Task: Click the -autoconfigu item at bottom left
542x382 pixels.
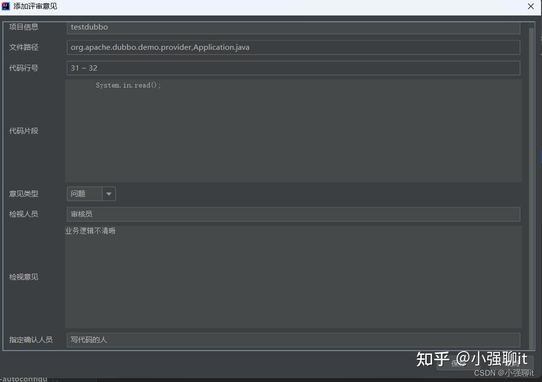Action: 23,379
